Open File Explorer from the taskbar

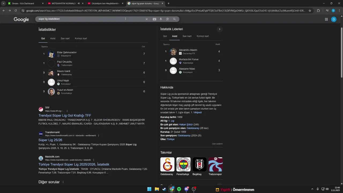click(x=157, y=189)
